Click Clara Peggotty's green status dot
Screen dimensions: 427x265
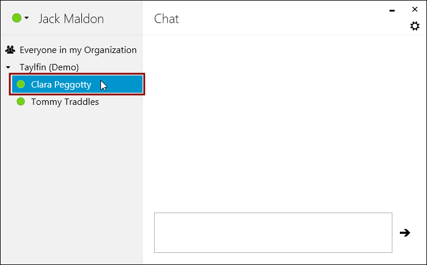pos(21,84)
